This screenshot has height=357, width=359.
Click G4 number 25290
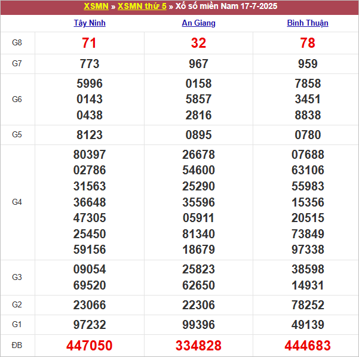point(198,186)
